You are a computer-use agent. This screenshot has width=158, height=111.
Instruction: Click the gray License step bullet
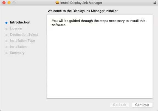tap(7, 29)
